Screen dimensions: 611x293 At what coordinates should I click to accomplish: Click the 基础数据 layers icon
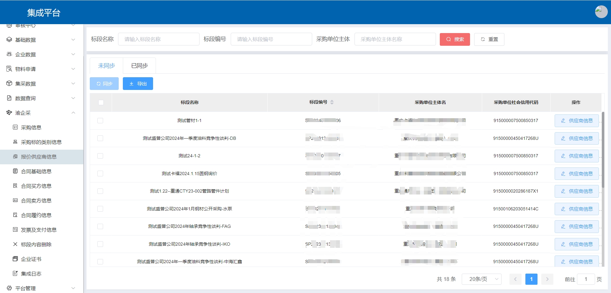[x=9, y=40]
